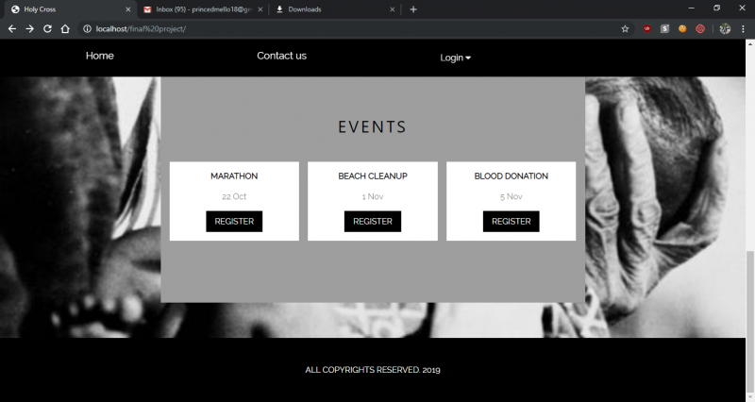Viewport: 755px width, 402px height.
Task: Open the Chrome profile avatar
Action: (725, 29)
